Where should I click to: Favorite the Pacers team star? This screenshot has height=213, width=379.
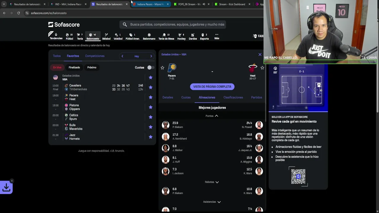(162, 68)
